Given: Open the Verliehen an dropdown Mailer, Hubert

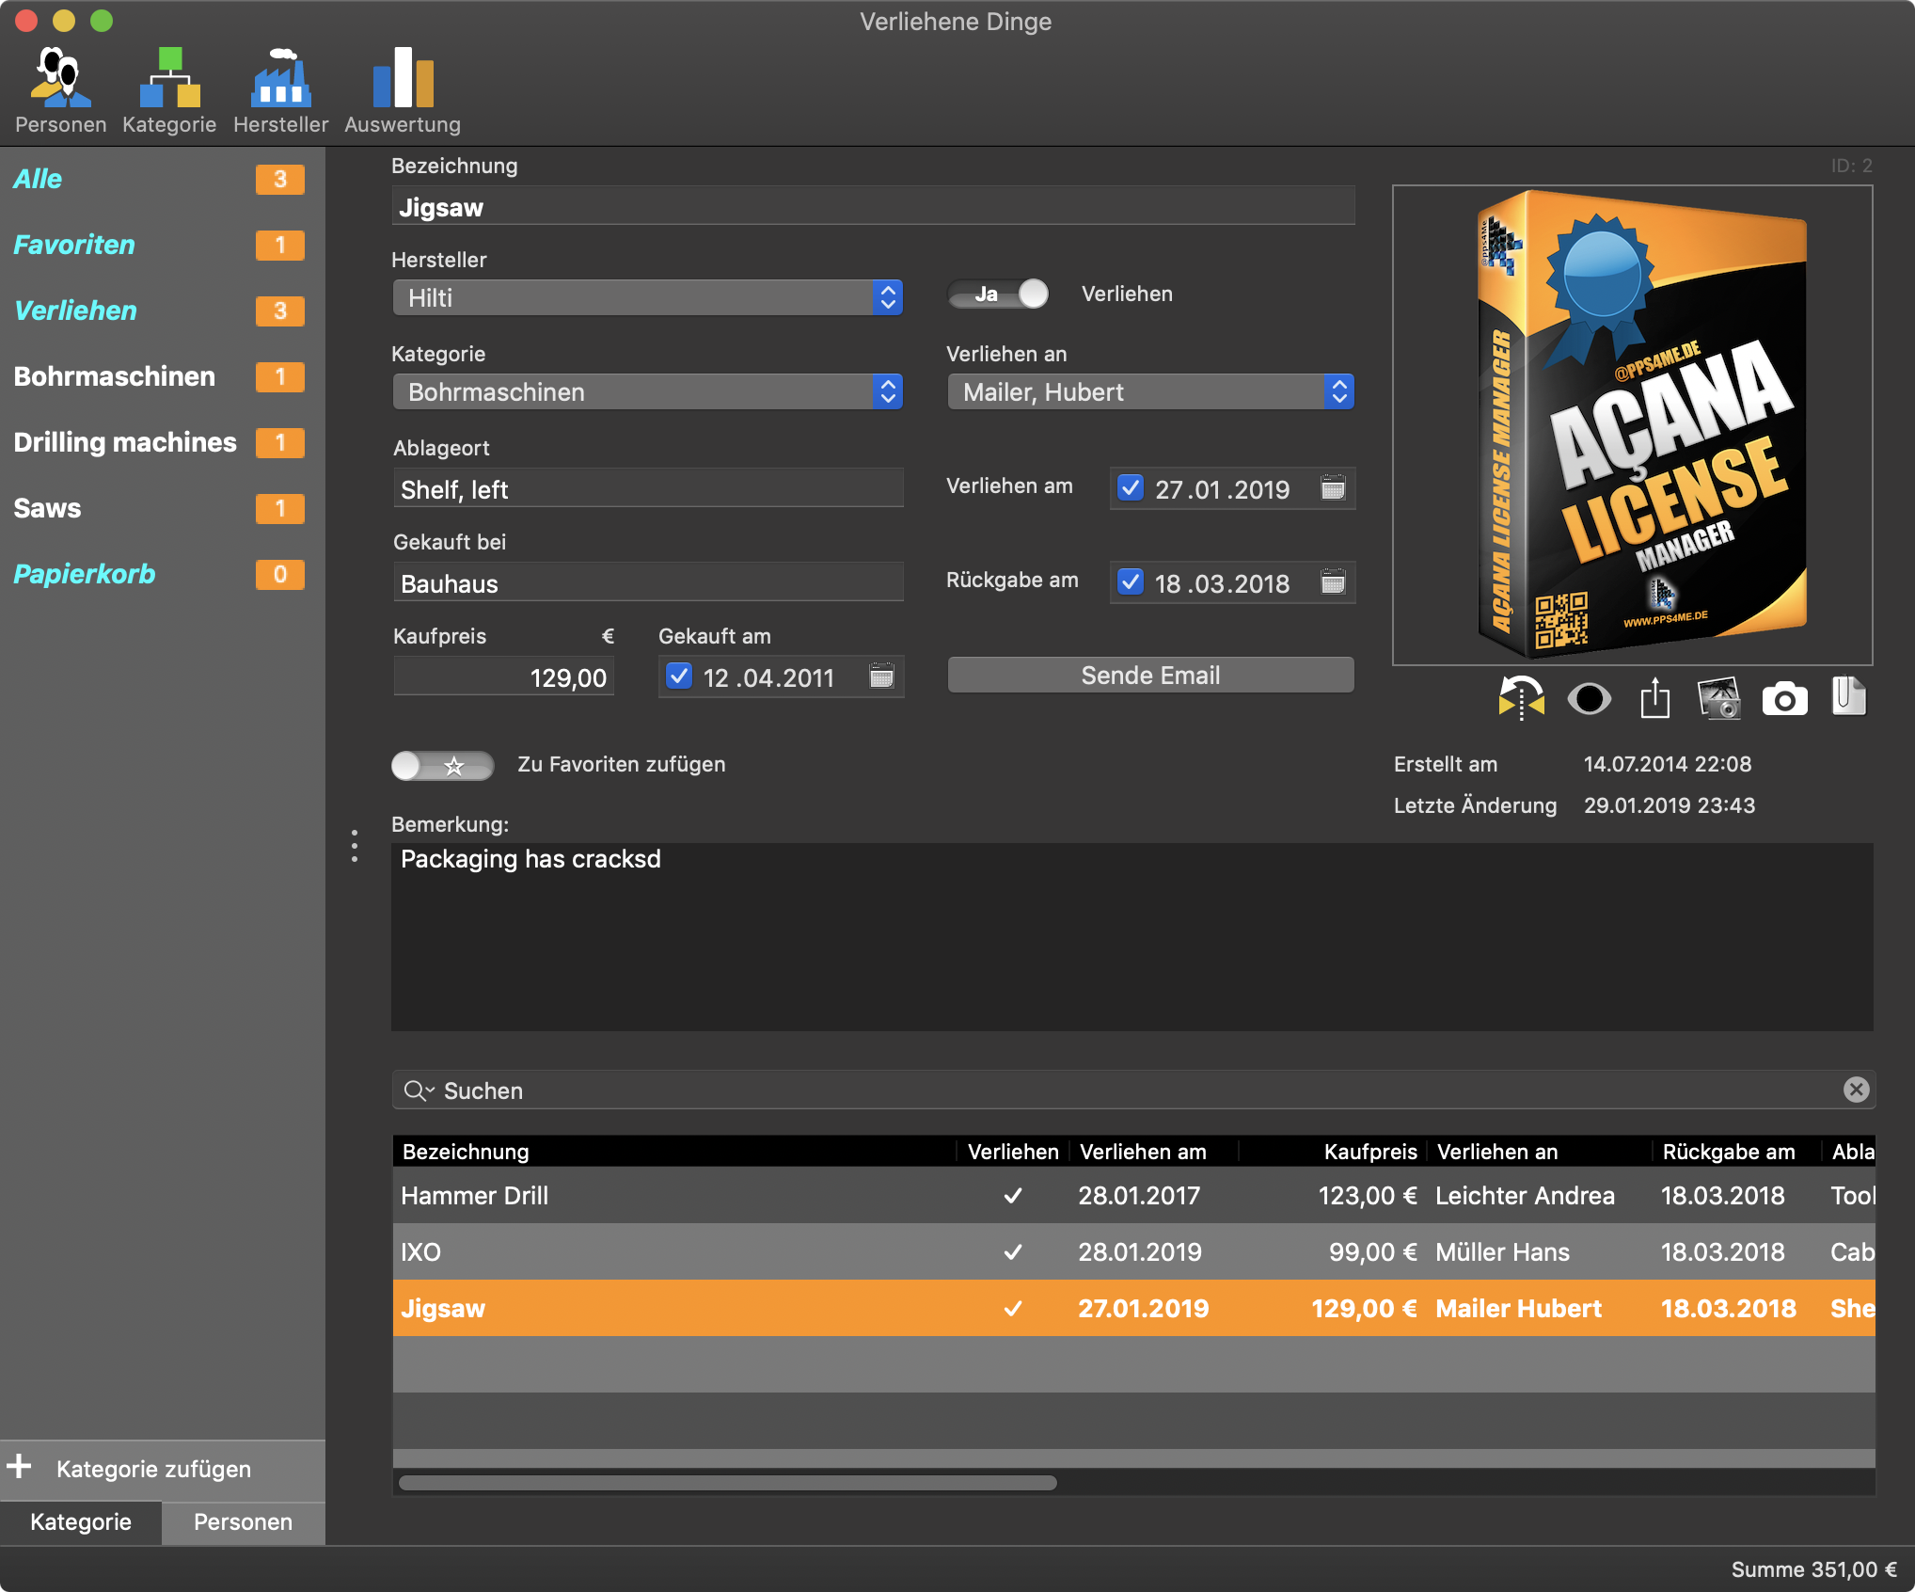Looking at the screenshot, I should [1151, 391].
